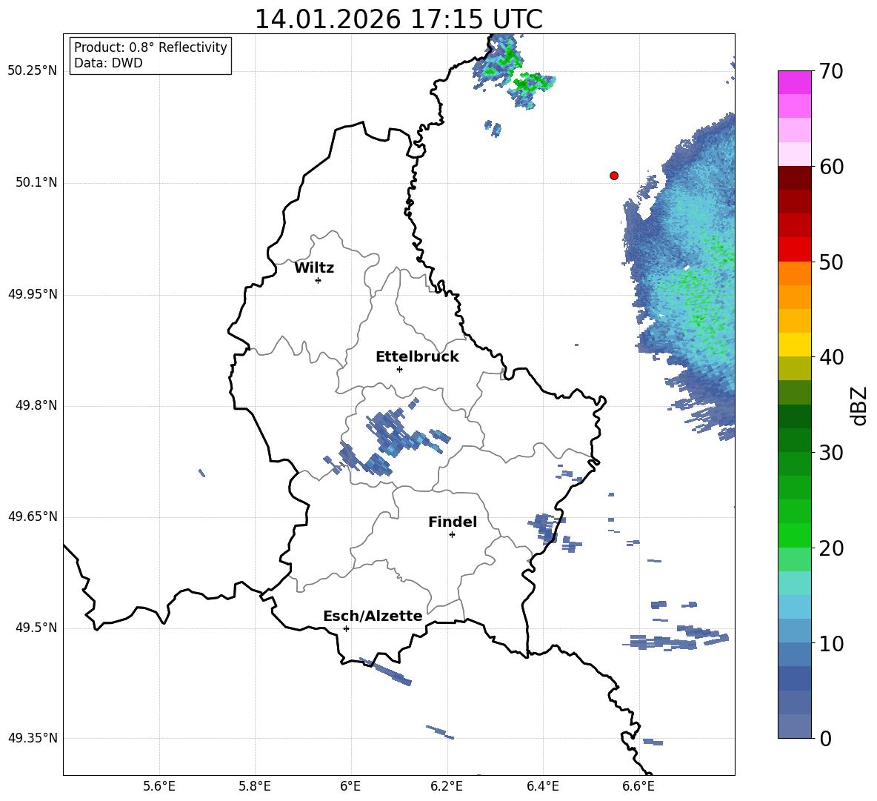This screenshot has width=877, height=801.
Task: Click the dBZ colorbar axis label
Action: (858, 405)
